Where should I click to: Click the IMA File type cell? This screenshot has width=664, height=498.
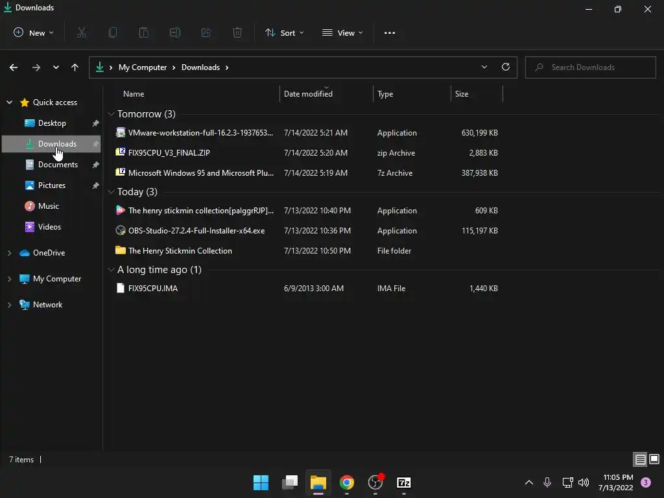coord(391,289)
